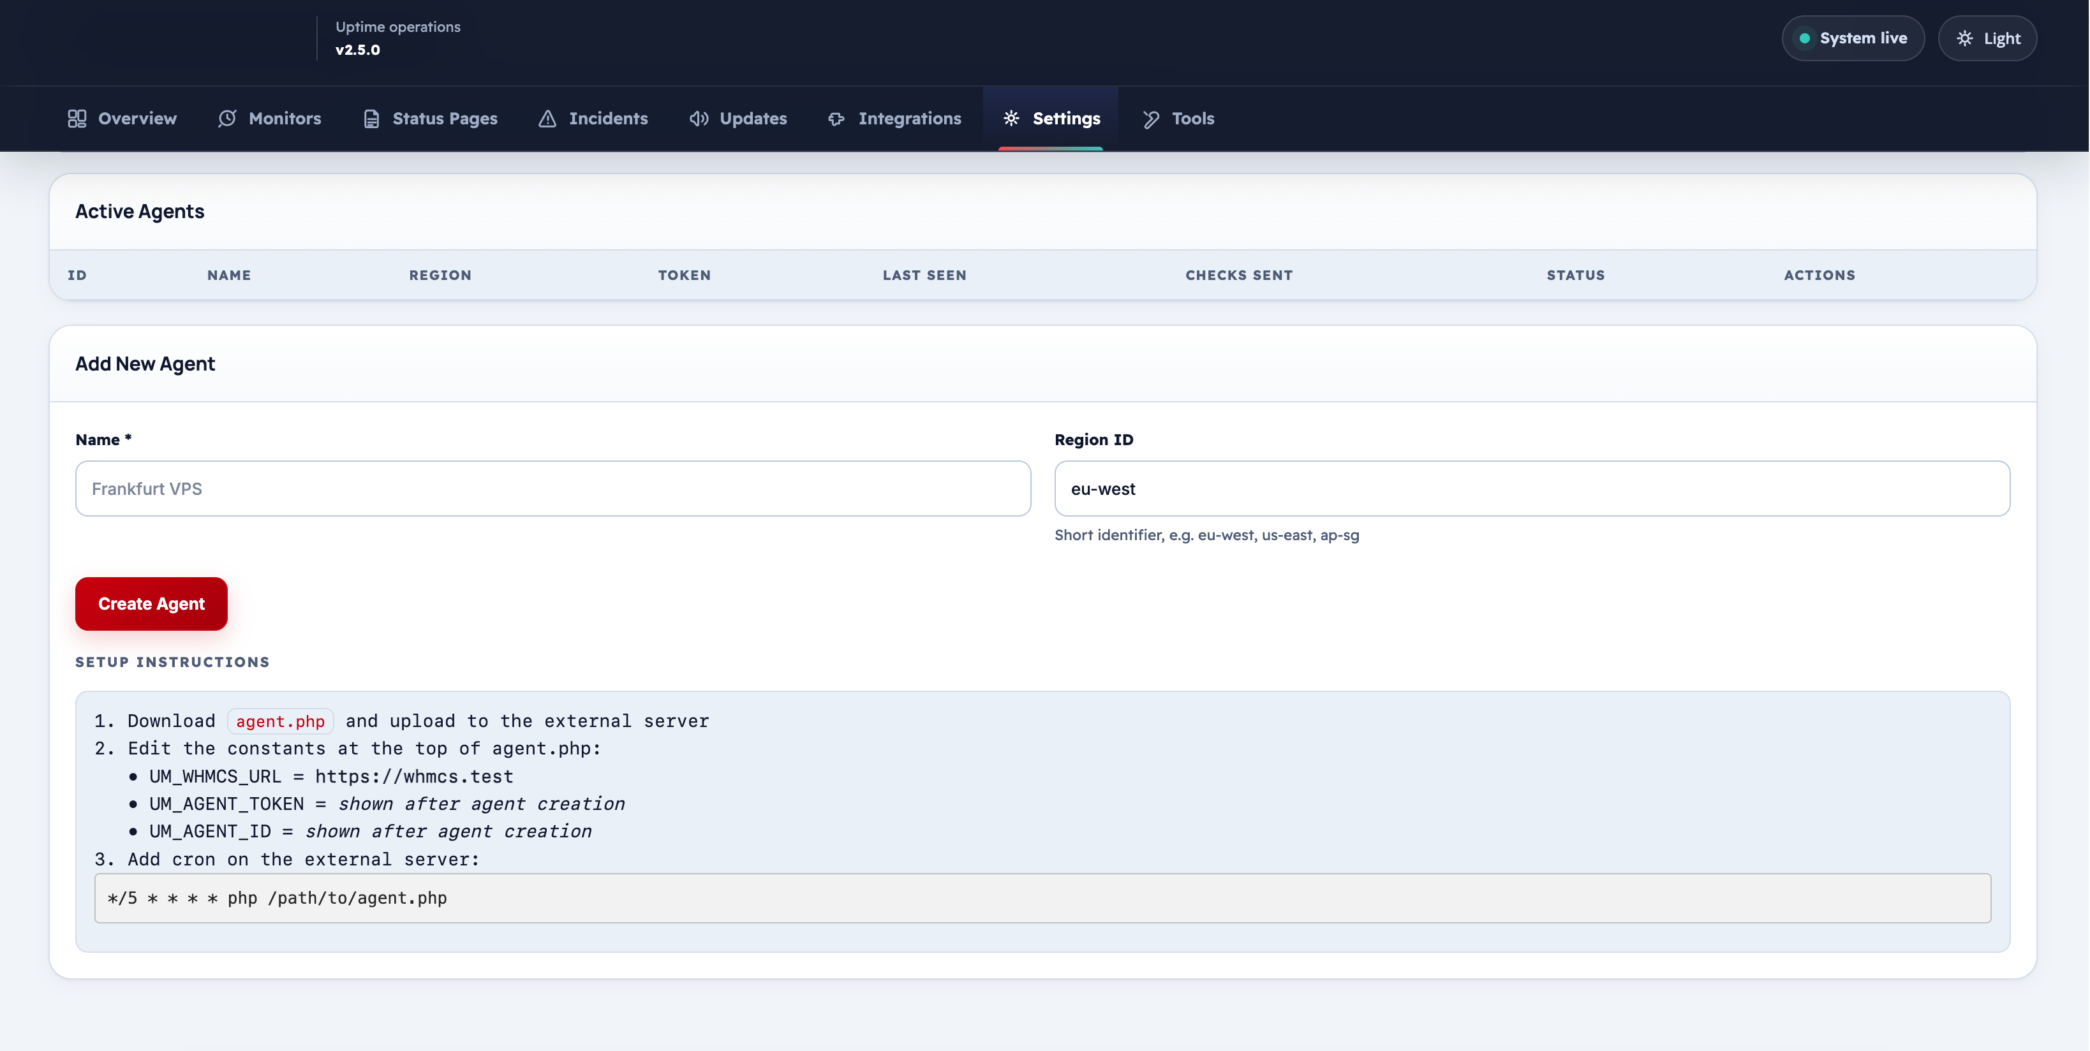Click the Status Pages document icon

pos(371,119)
